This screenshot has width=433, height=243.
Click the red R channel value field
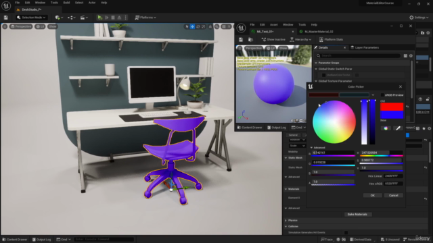click(x=333, y=153)
